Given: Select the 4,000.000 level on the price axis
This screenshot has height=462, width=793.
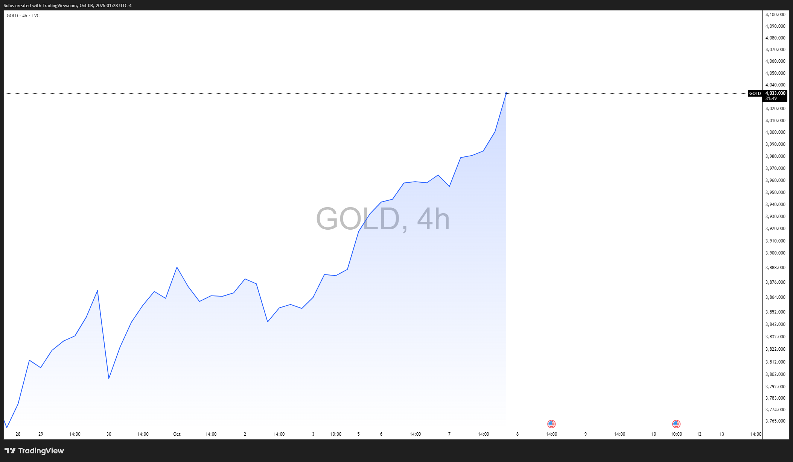Looking at the screenshot, I should coord(775,132).
